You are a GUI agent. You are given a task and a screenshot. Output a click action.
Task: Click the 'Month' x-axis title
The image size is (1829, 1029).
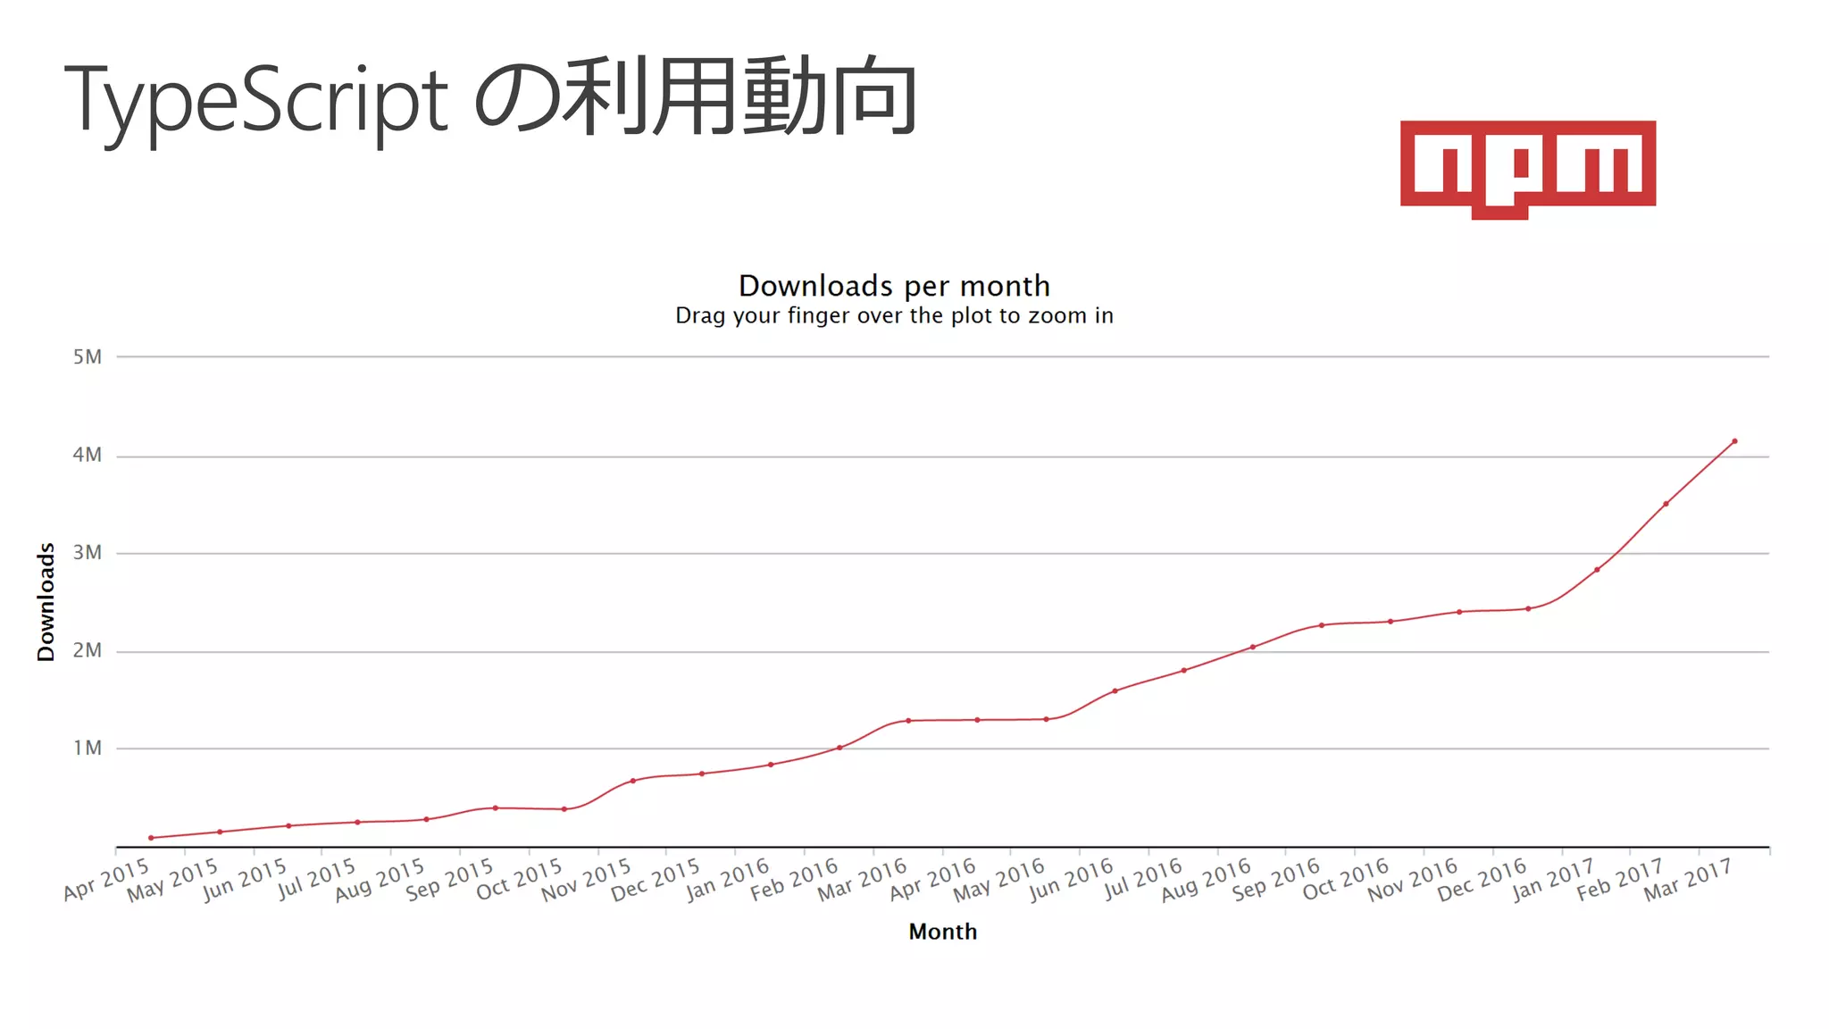tap(942, 932)
